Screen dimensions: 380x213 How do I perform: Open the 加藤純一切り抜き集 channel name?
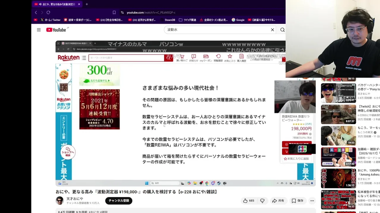[x=369, y=200]
